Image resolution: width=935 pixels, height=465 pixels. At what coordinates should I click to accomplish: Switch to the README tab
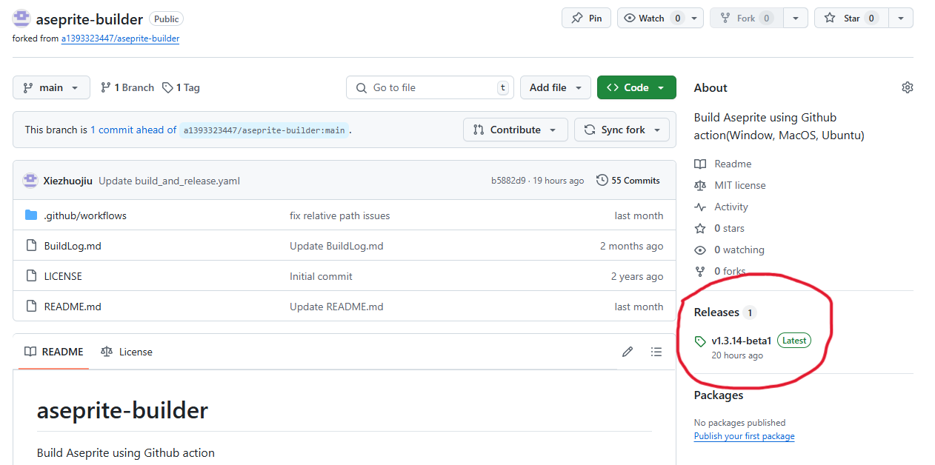point(54,352)
